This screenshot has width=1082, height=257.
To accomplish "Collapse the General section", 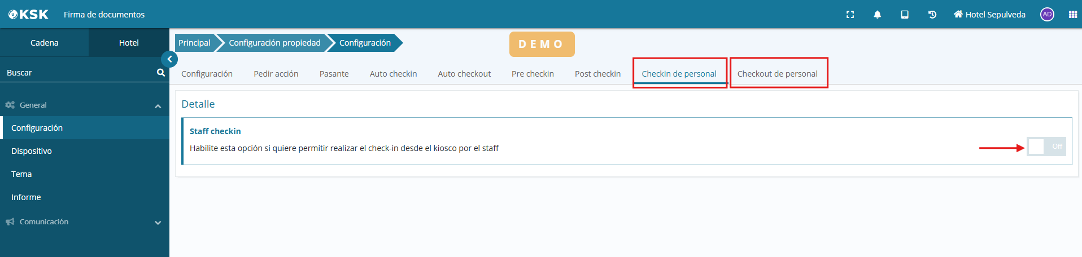I will point(158,106).
